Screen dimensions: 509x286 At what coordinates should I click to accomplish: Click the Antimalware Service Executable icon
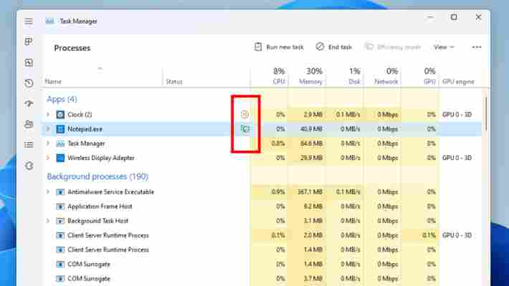coord(60,192)
